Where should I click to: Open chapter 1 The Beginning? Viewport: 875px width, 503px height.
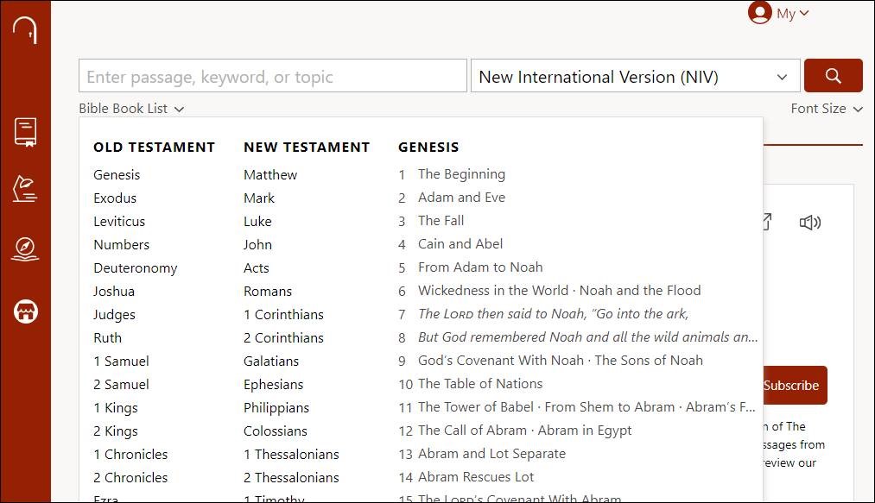(x=461, y=173)
